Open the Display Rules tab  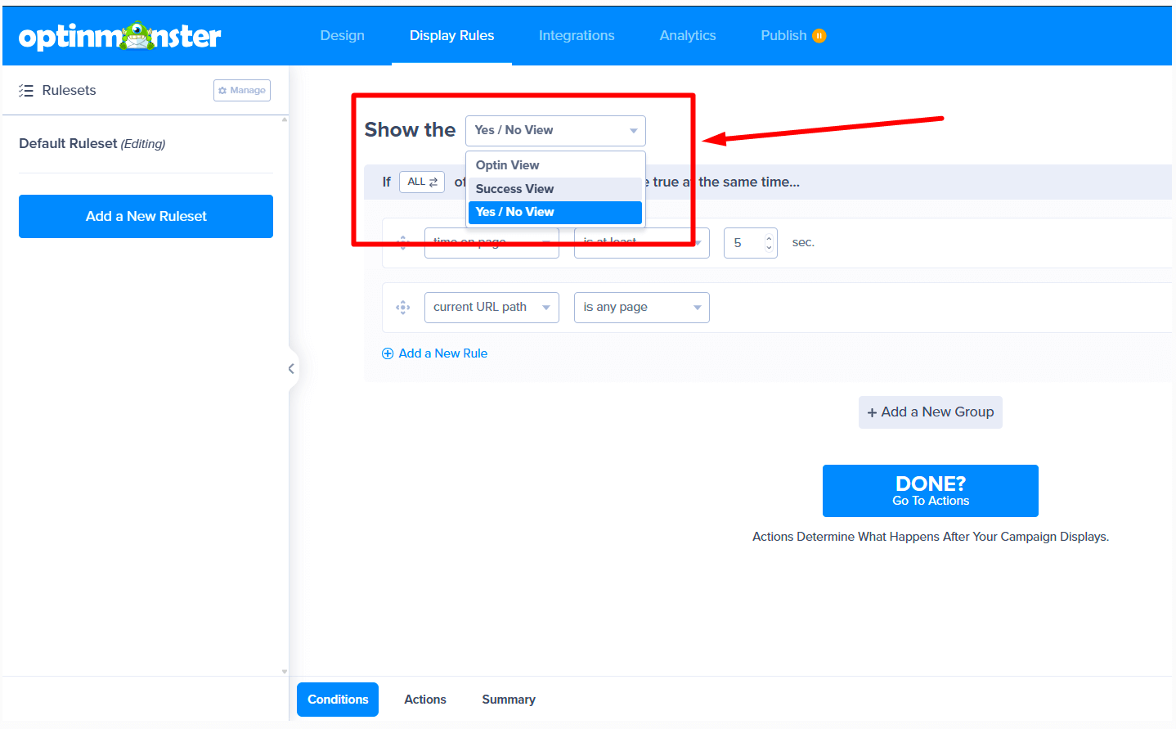click(x=451, y=36)
